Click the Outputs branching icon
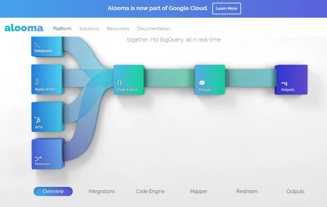This screenshot has width=327, height=207. pyautogui.click(x=284, y=83)
